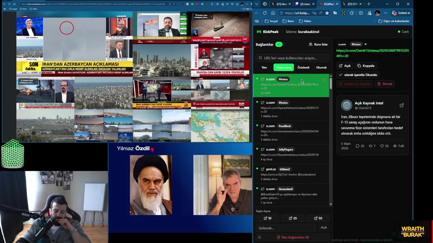The width and height of the screenshot is (433, 243).
Task: Select the JellyFingers x.com link row
Action: pos(291,154)
